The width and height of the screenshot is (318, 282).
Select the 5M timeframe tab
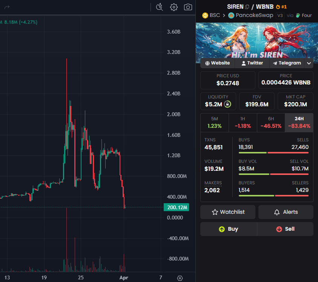coord(215,123)
